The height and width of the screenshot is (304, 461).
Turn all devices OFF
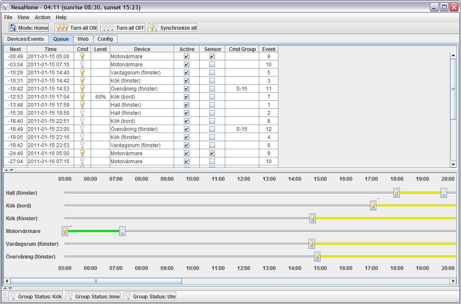pos(123,28)
